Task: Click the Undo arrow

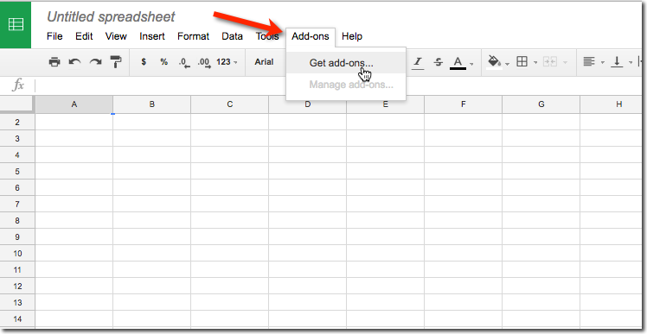Action: 74,62
